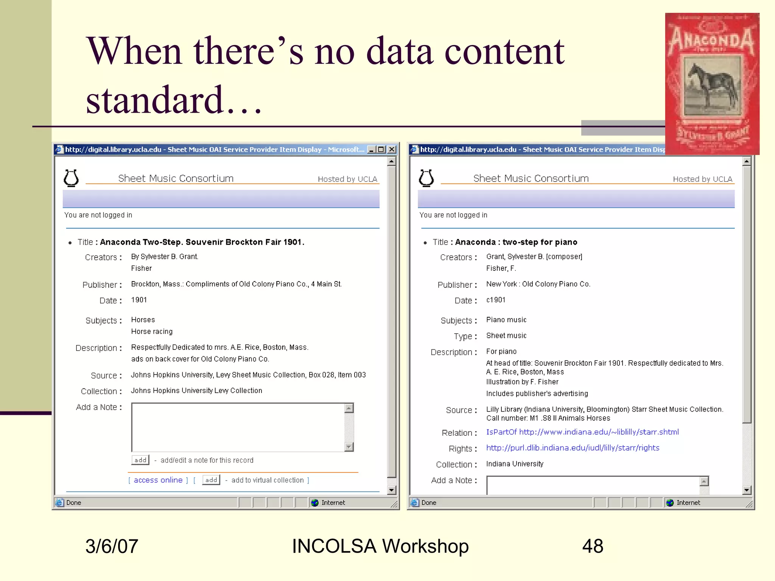Viewport: 775px width, 581px height.
Task: Click the scroll-up arrow of right window
Action: [746, 162]
